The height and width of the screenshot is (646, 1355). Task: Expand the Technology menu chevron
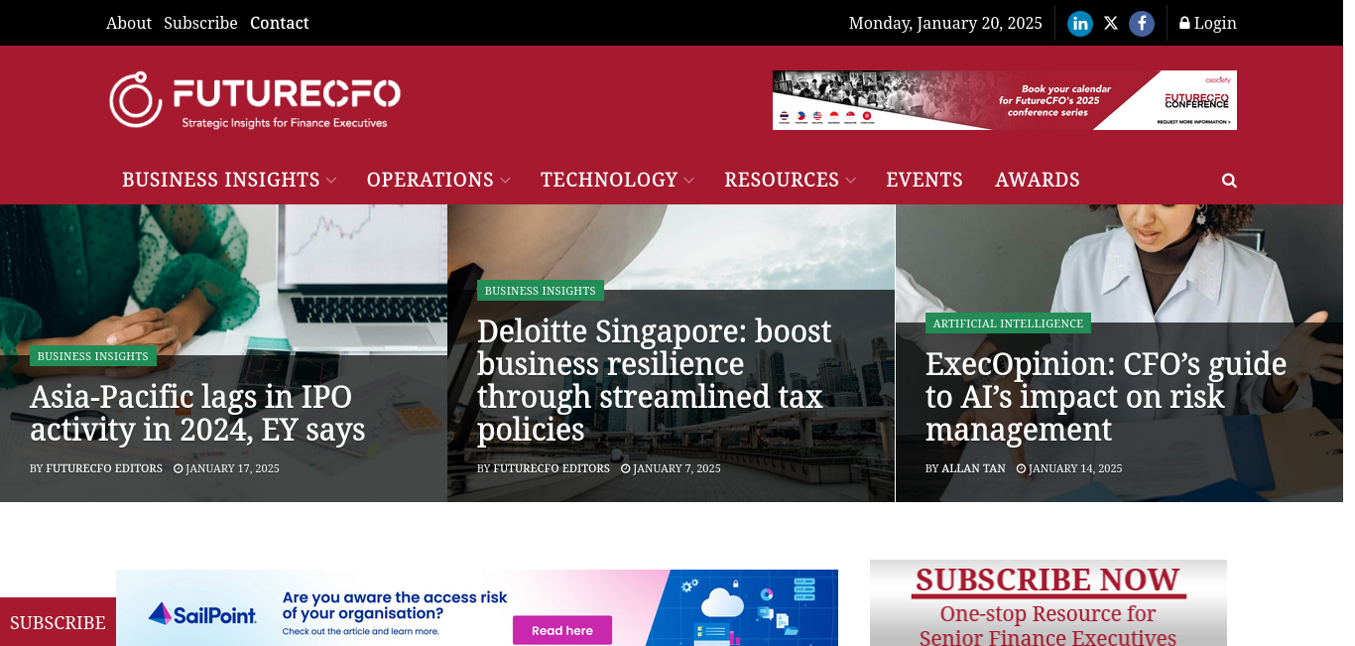[688, 181]
